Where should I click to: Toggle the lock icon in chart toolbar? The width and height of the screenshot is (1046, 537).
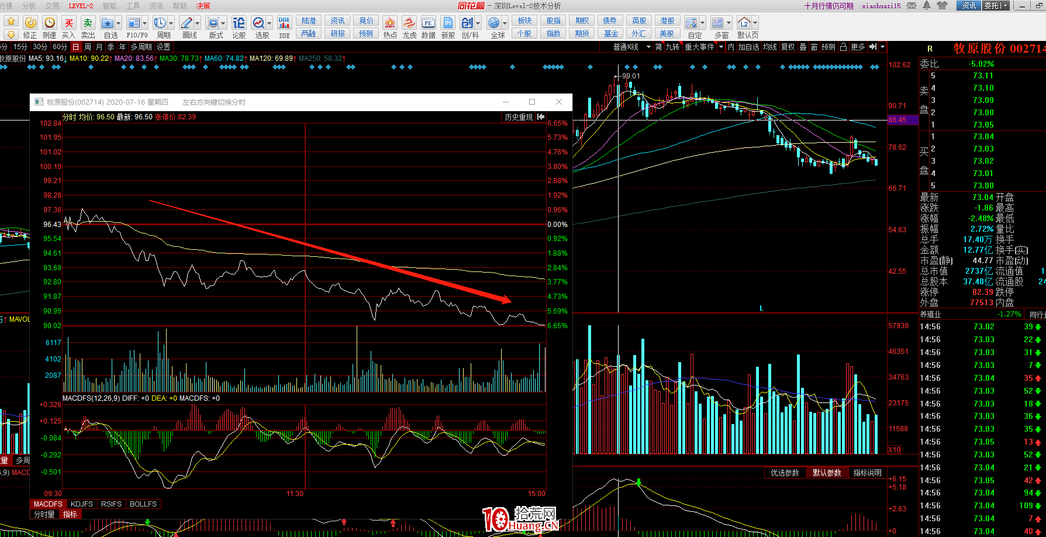pyautogui.click(x=843, y=47)
